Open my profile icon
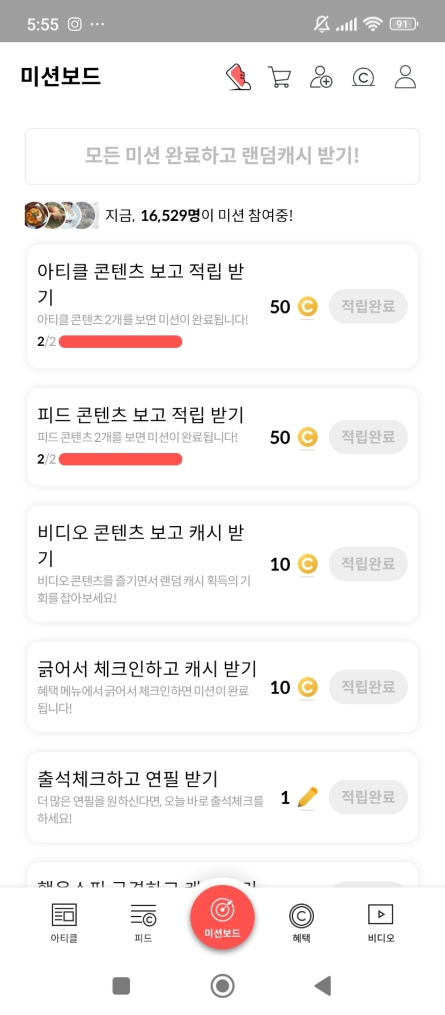The image size is (445, 1015). point(405,77)
